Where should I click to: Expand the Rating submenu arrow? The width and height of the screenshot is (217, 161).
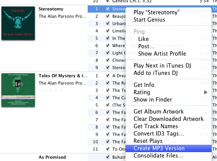click(206, 92)
